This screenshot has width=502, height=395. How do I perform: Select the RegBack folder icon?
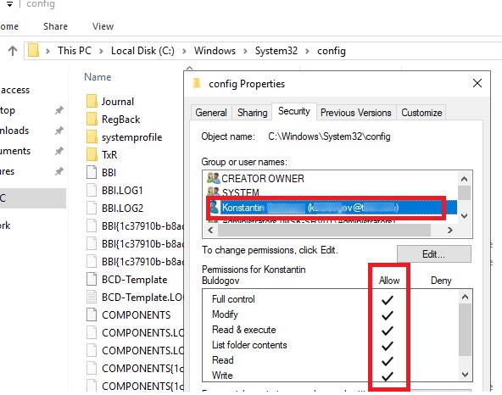92,119
